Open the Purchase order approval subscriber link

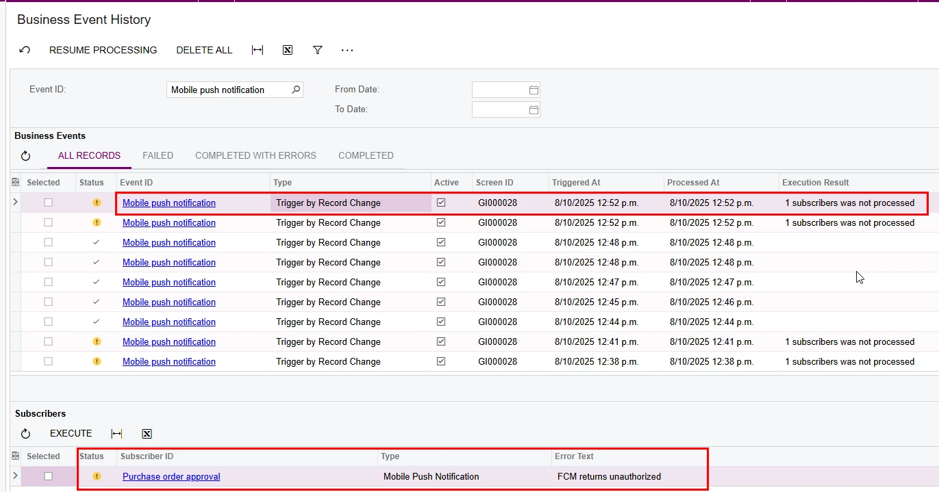[171, 476]
